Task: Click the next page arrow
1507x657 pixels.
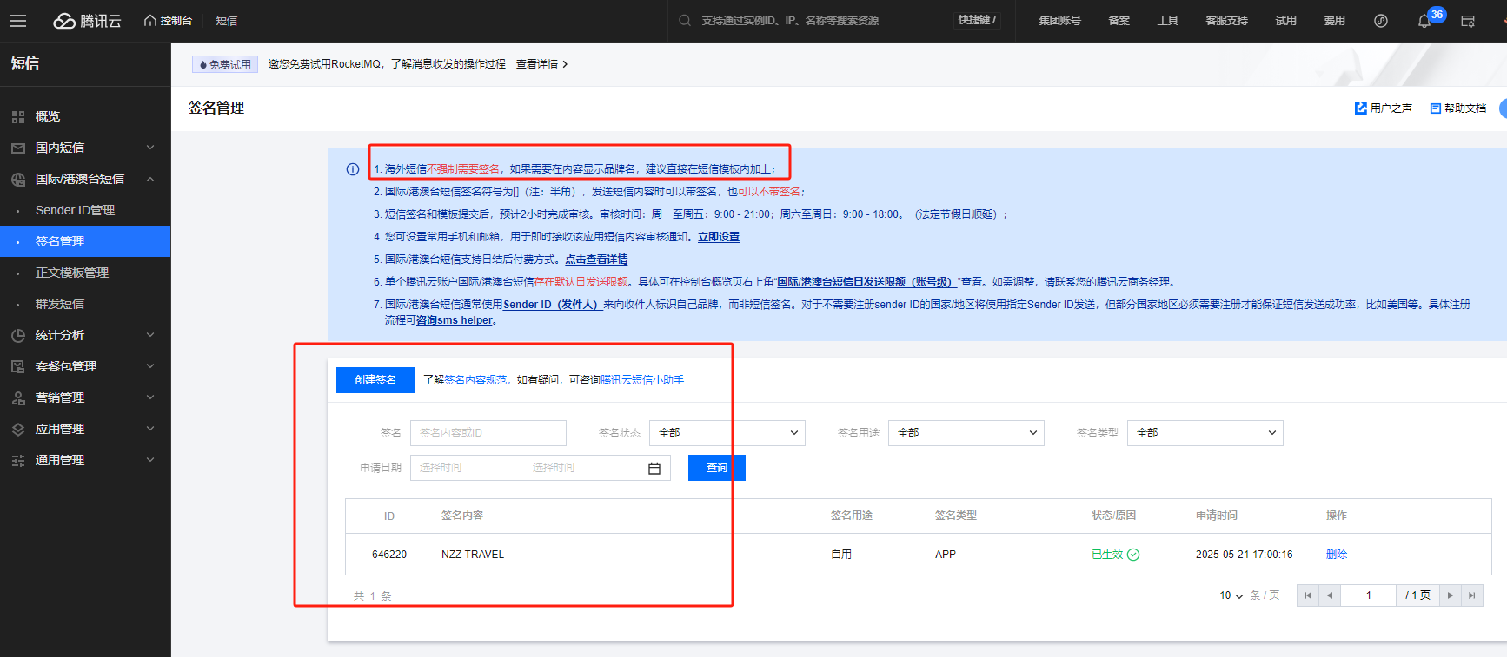Action: [1450, 595]
